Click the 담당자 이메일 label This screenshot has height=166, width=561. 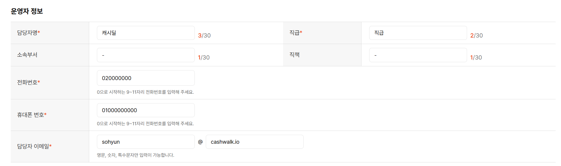pyautogui.click(x=33, y=146)
